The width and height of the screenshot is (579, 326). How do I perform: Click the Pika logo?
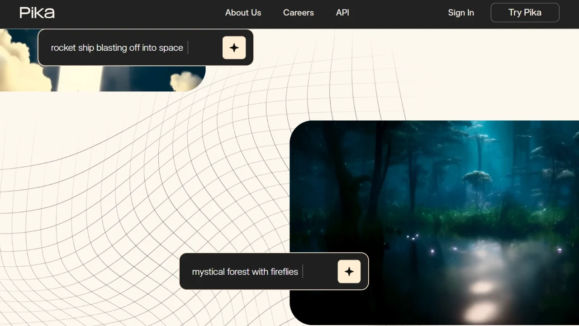37,13
